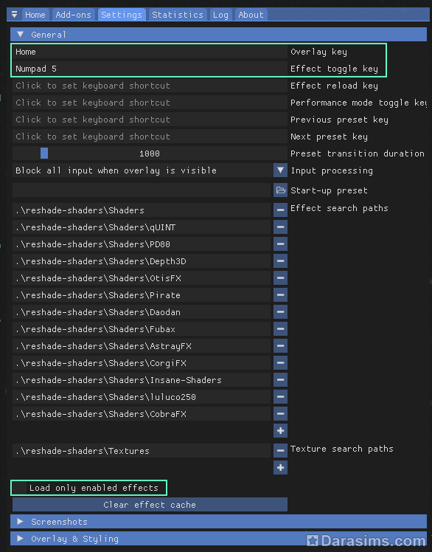Edit the Shaders\PD80 path text field
432x552 pixels.
pyautogui.click(x=142, y=244)
